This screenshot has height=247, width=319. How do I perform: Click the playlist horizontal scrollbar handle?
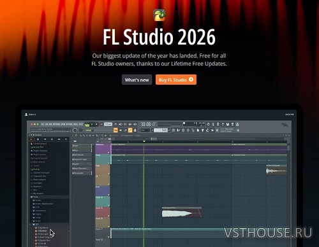coord(154,139)
